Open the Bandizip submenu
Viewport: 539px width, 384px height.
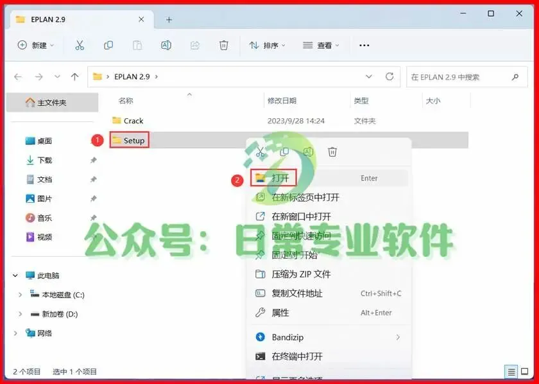(329, 337)
